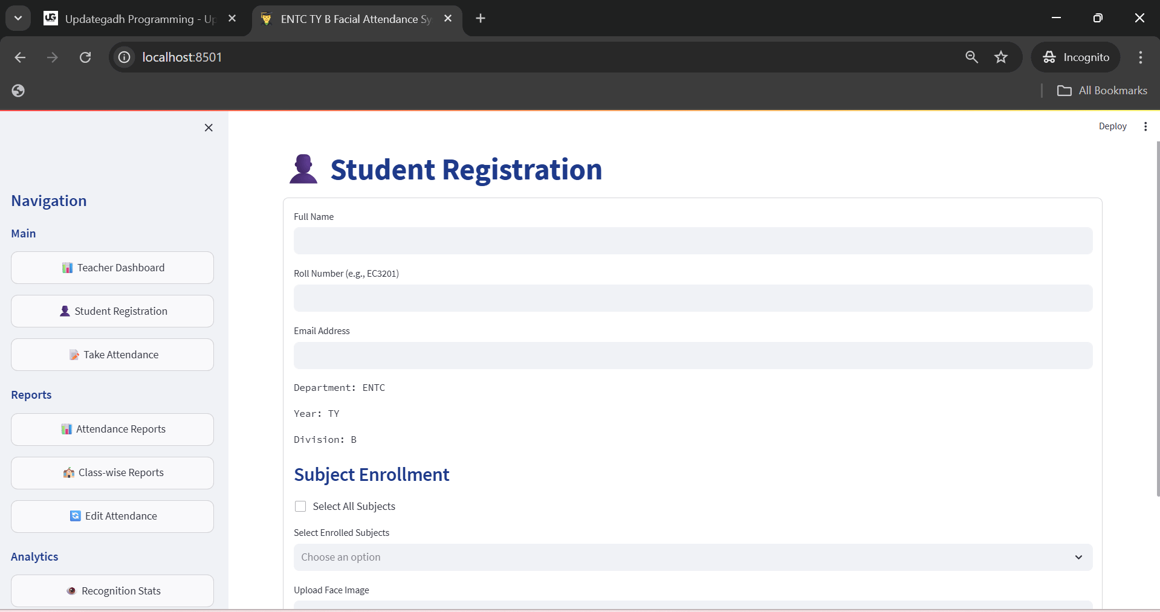Expand the tab search dropdown arrow
Screen dimensions: 1160x612
tap(18, 19)
